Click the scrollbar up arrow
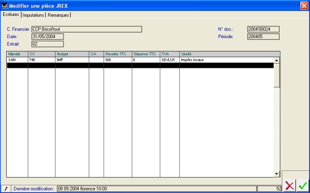Screen dimensions: 310x193 pyautogui.click(x=276, y=60)
